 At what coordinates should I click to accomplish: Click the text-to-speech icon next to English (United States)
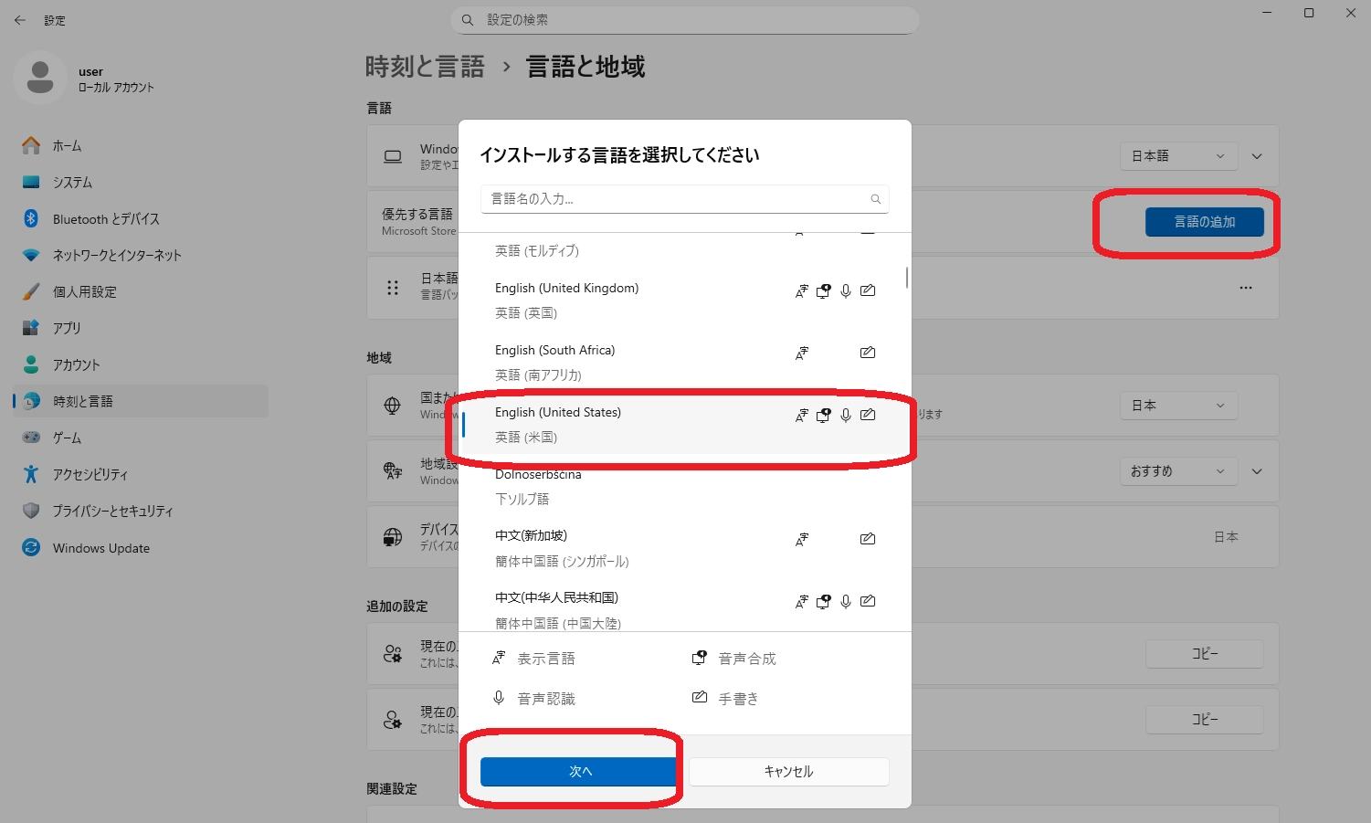pyautogui.click(x=823, y=414)
